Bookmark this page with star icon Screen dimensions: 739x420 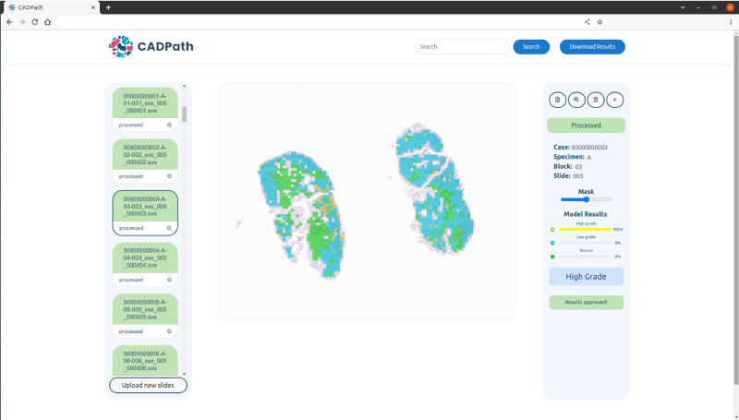(600, 21)
